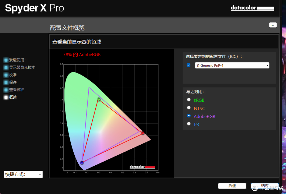Go to the 显示器背光技术 step
The image size is (286, 194).
point(22,67)
